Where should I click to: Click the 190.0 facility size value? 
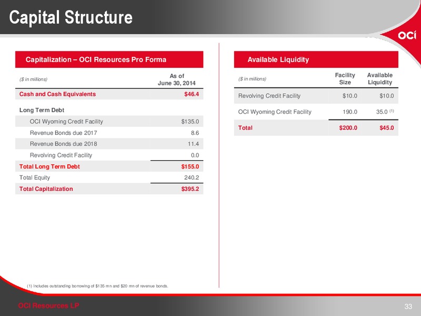coord(350,112)
